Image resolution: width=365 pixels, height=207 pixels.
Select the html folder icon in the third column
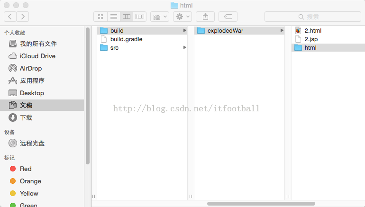298,48
